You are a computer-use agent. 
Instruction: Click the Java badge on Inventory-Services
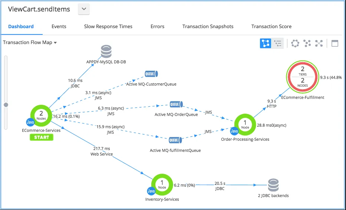(151, 191)
